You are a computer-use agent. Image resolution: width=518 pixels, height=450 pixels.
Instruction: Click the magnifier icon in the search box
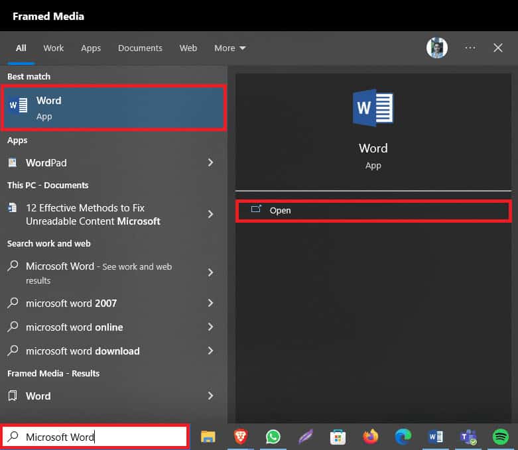(x=13, y=437)
